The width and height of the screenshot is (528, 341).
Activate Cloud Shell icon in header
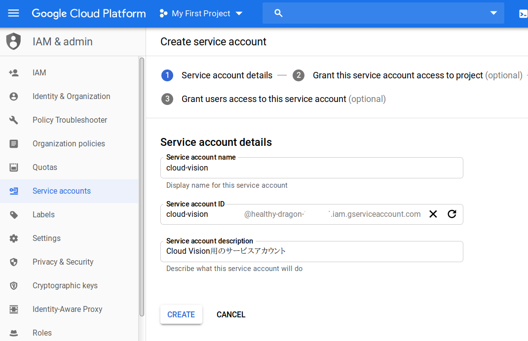[523, 14]
